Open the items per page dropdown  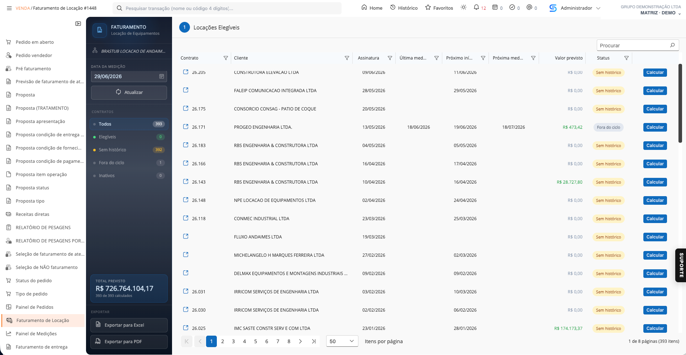[x=342, y=341]
